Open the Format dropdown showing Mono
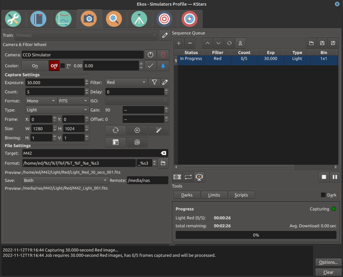The image size is (343, 277). 41,101
